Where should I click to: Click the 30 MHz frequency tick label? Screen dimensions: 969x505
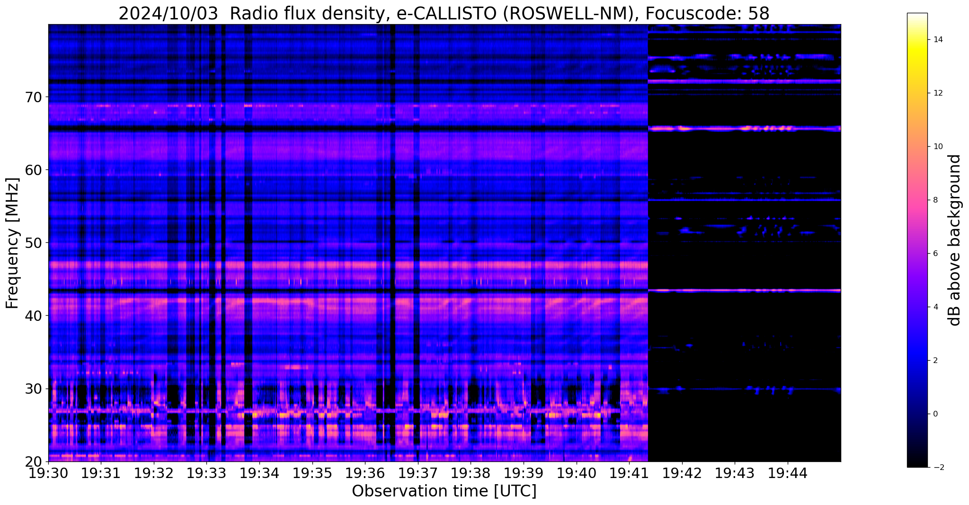click(34, 389)
